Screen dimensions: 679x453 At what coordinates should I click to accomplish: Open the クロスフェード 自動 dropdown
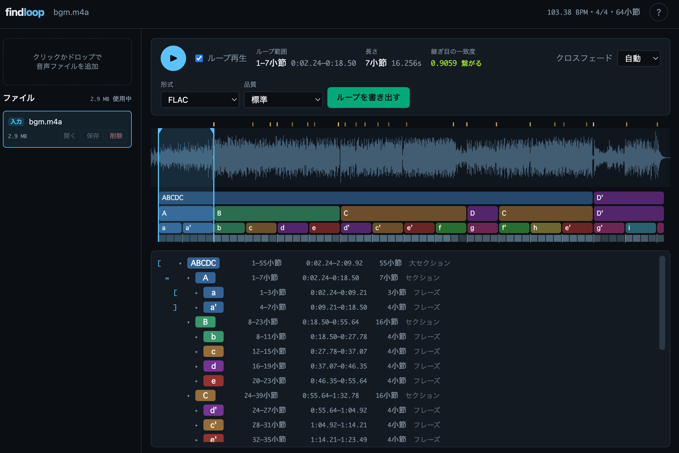pos(638,58)
